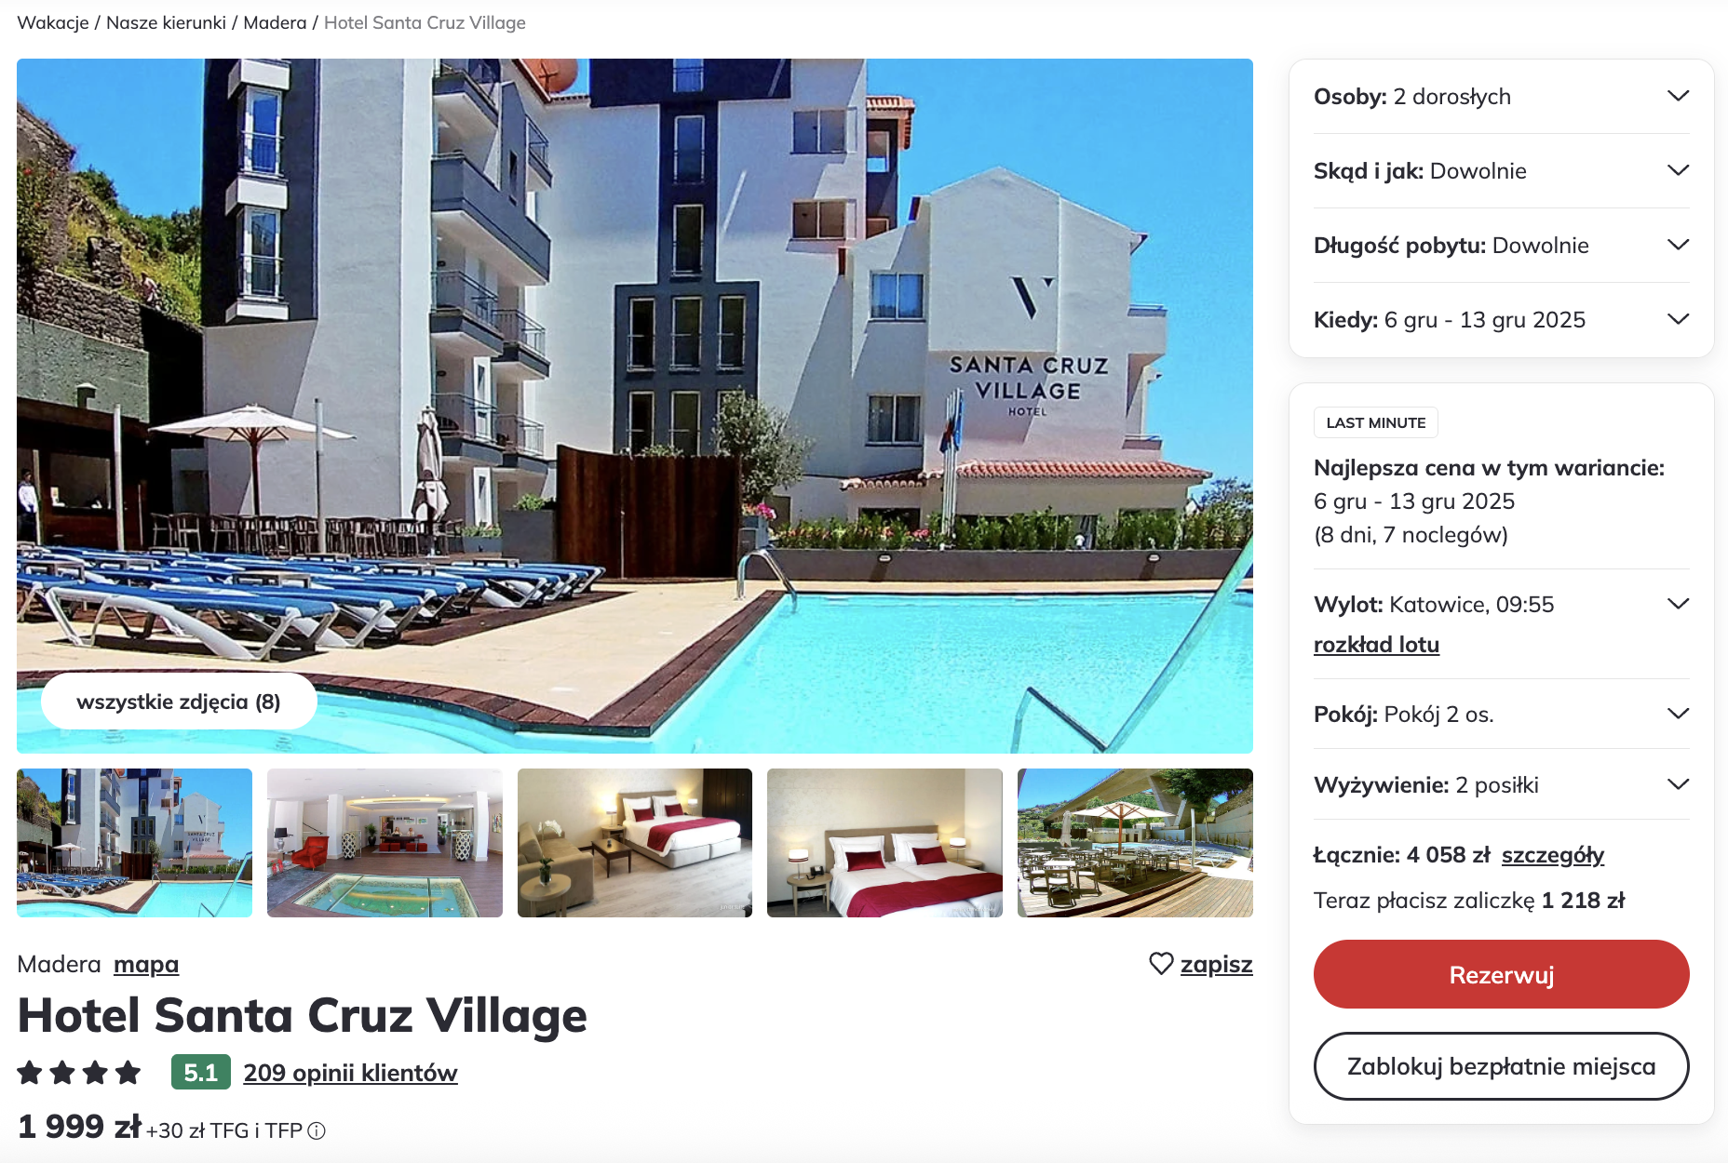This screenshot has width=1728, height=1163.
Task: Open the Madera breadcrumb link
Action: (275, 22)
